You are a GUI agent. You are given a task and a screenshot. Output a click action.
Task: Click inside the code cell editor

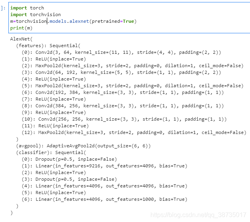coord(129,18)
